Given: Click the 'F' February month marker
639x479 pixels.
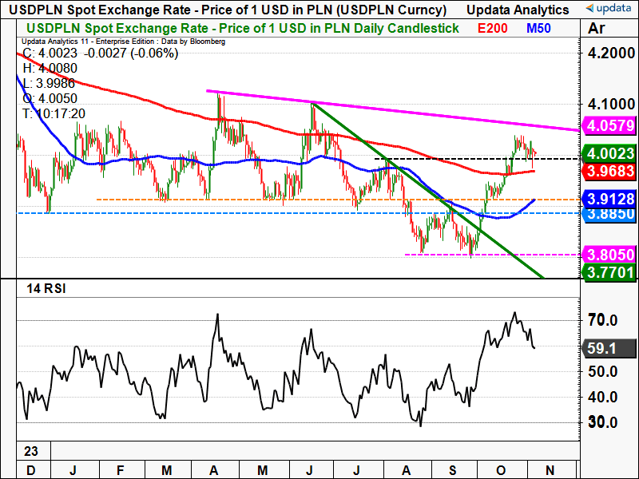Looking at the screenshot, I should pos(120,470).
